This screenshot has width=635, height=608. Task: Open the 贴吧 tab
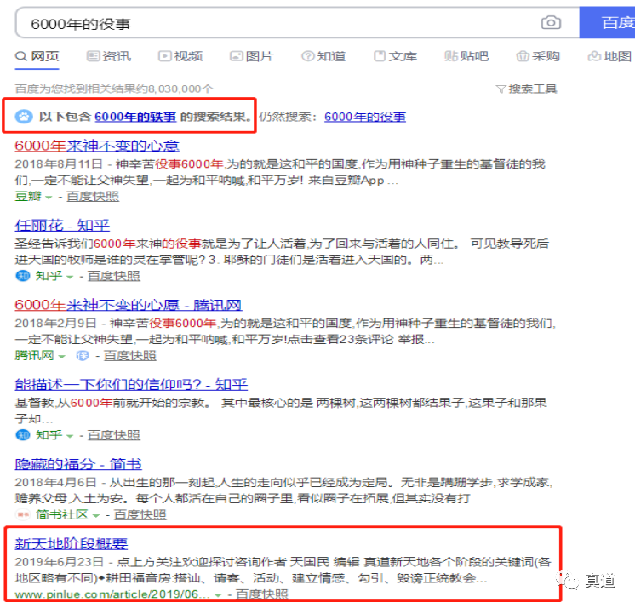pos(466,56)
